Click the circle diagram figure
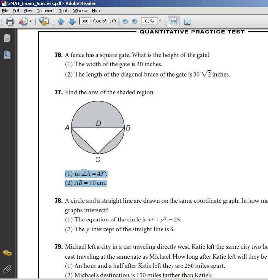This screenshot has height=280, width=268. tap(98, 127)
